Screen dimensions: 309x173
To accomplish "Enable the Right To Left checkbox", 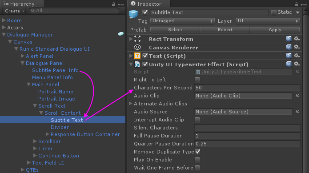I will coord(197,80).
